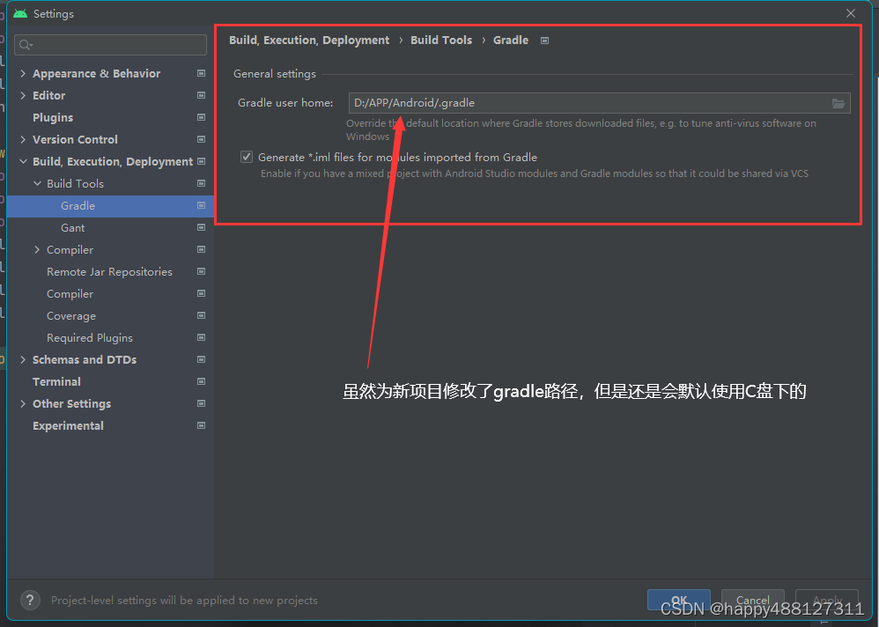
Task: Click OK to confirm settings
Action: pos(679,600)
